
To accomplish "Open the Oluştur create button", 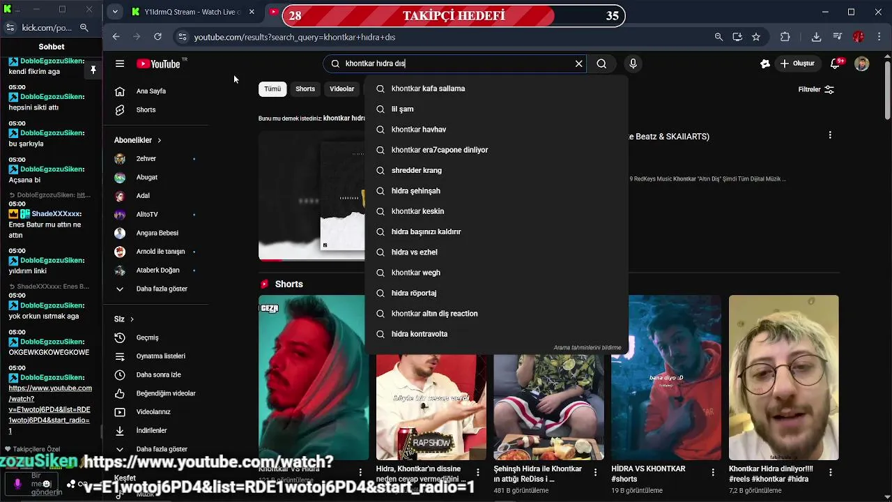I will coord(797,63).
